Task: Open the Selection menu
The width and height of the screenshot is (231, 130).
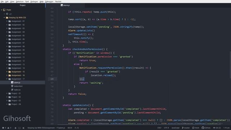Action: (19, 1)
